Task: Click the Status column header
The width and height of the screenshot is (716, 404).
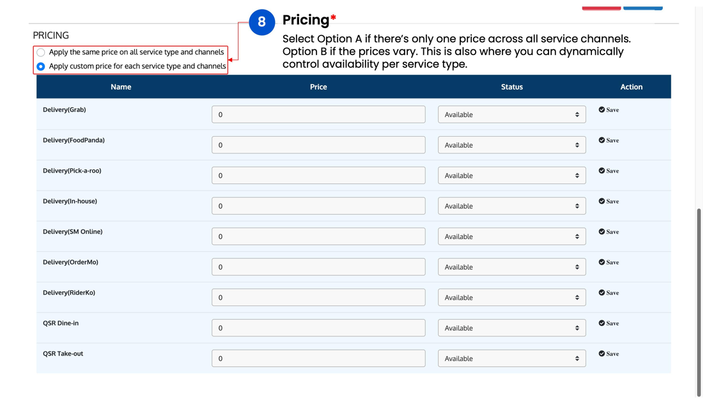Action: [512, 87]
